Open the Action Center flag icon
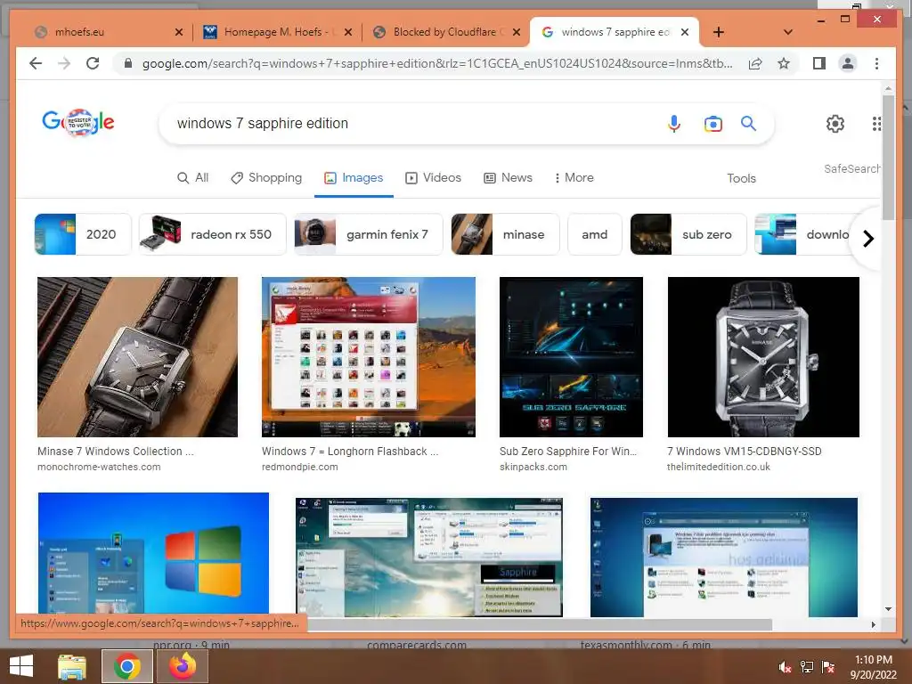The width and height of the screenshot is (912, 684). click(x=828, y=667)
